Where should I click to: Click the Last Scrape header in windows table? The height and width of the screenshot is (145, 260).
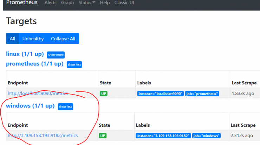coord(243,125)
